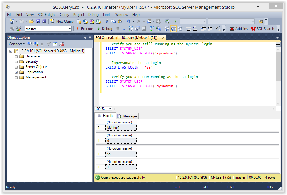Open Query Options icon

[137, 29]
